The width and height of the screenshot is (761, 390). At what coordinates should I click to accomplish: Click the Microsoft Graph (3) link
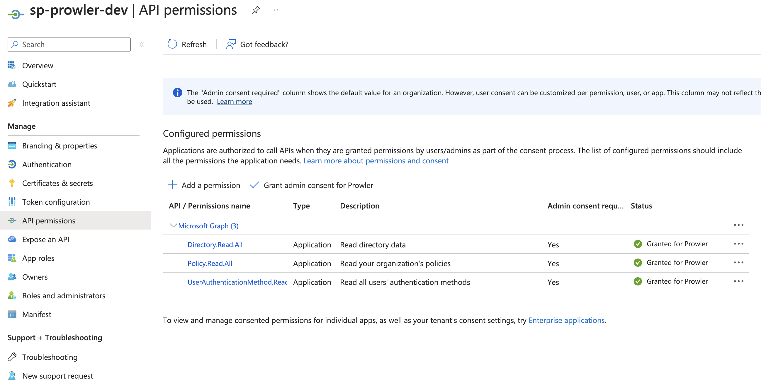point(208,226)
